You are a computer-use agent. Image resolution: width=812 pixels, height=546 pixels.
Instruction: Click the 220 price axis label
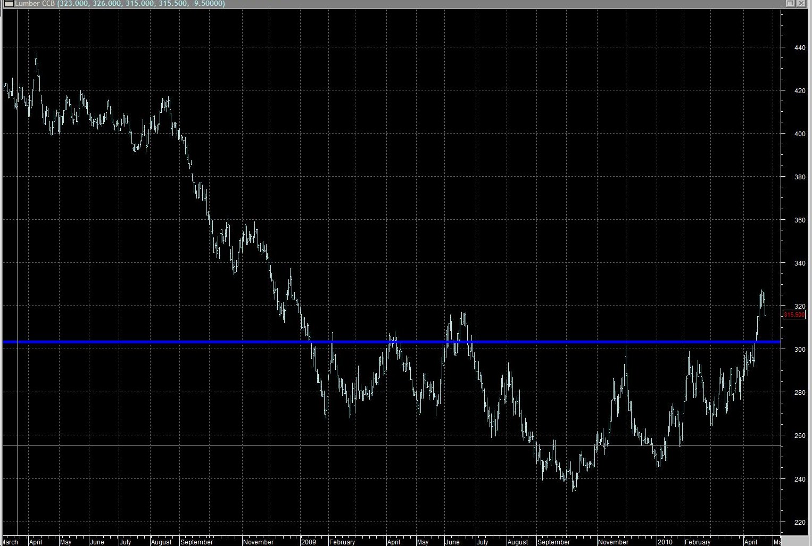click(x=799, y=523)
